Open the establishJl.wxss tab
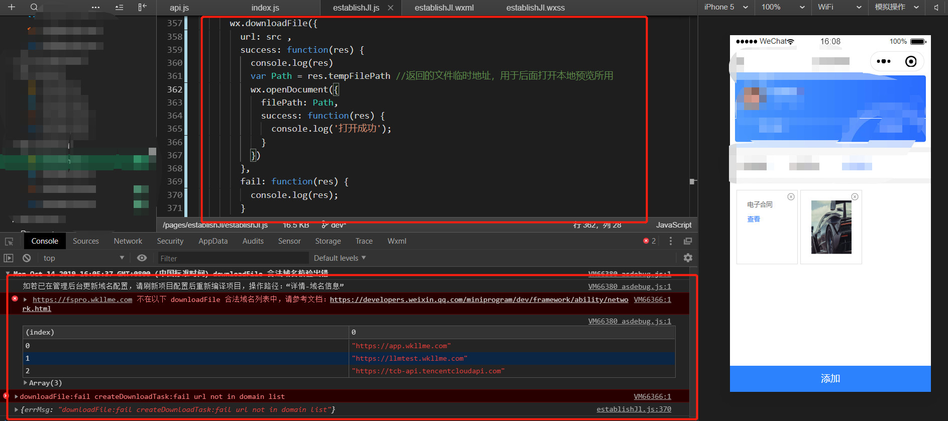 click(536, 8)
